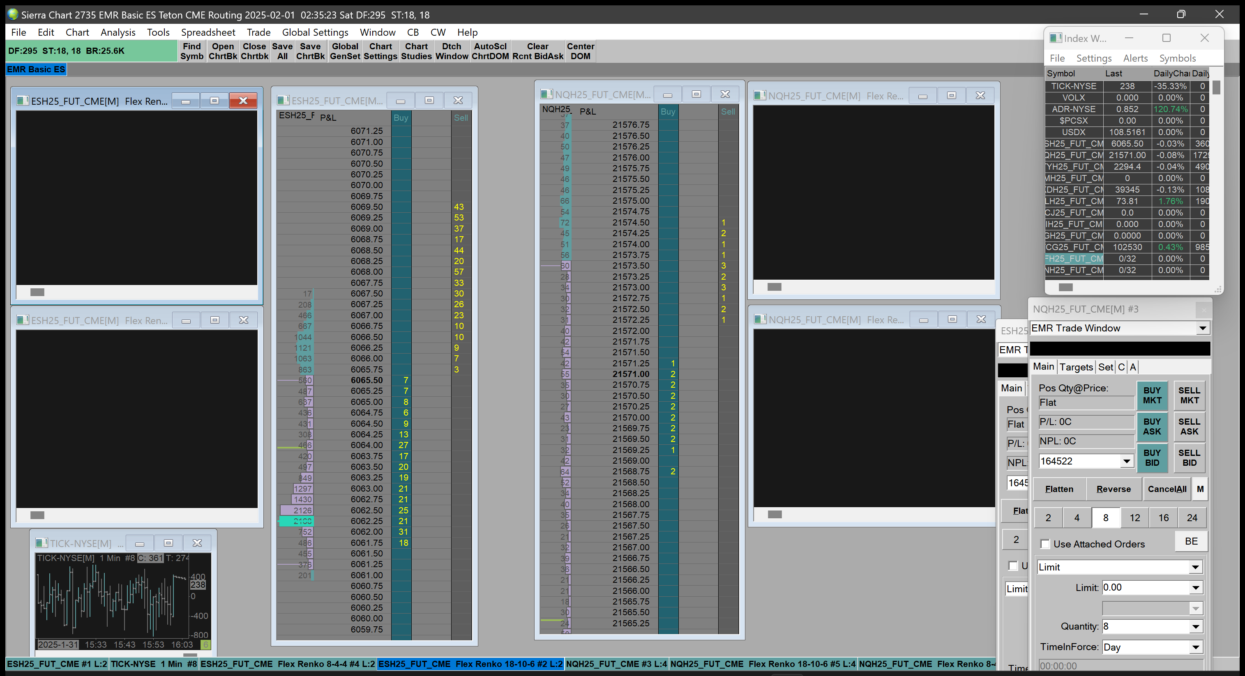
Task: Click the Quantity input field showing 8
Action: tap(1146, 627)
